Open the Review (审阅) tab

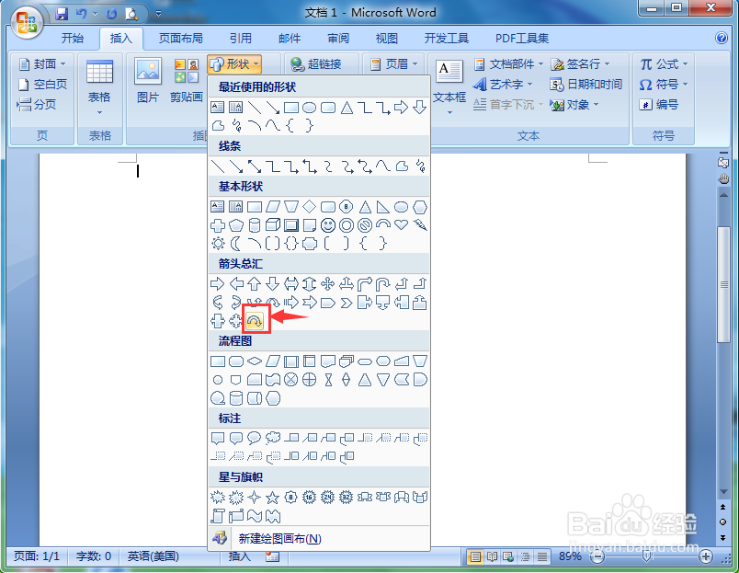[338, 39]
